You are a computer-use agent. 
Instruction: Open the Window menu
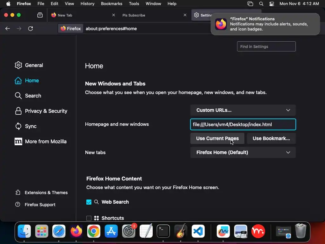[x=153, y=4]
